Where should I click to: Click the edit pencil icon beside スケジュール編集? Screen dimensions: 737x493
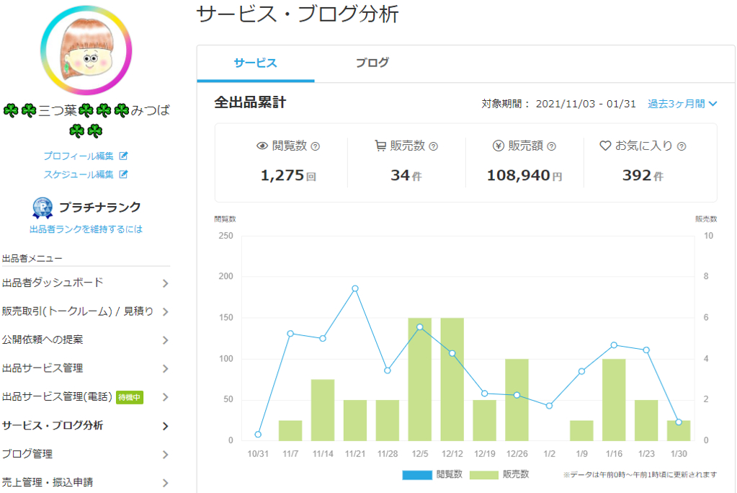[x=125, y=174]
